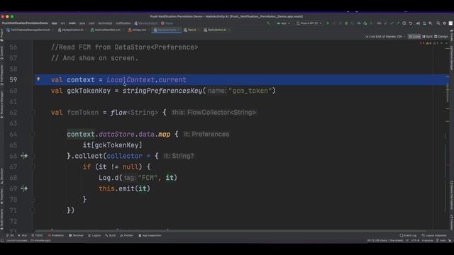Switch to the MyApplication.kt tab
The width and height of the screenshot is (454, 255).
point(71,30)
